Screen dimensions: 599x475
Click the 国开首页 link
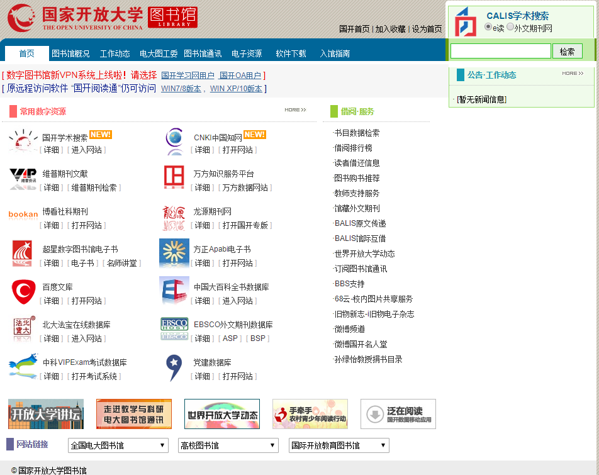pyautogui.click(x=354, y=29)
